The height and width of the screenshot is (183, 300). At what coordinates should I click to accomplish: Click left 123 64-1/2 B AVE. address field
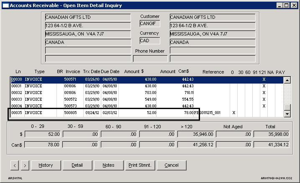[88, 25]
